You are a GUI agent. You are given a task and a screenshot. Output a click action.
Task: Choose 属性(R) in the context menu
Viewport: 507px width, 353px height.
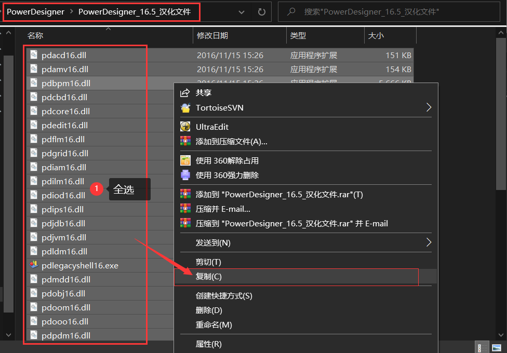[x=208, y=344]
